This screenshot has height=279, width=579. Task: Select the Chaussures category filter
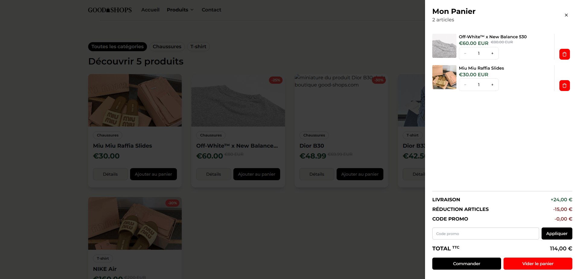coord(167,47)
